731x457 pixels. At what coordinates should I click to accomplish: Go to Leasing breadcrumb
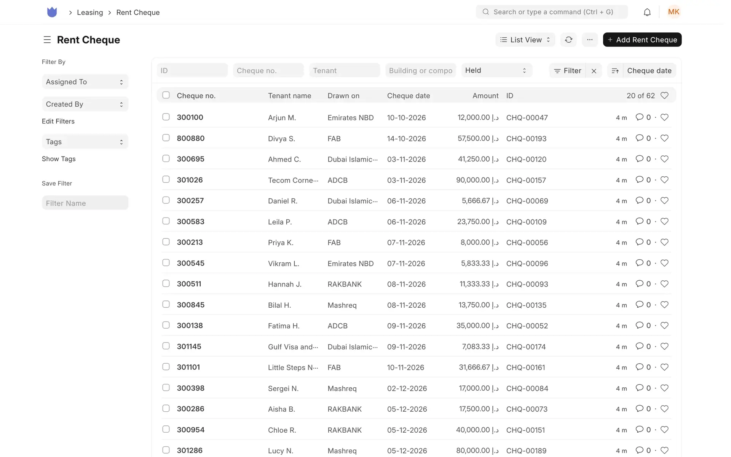tap(90, 12)
